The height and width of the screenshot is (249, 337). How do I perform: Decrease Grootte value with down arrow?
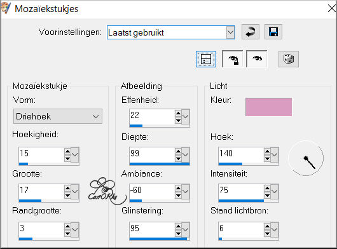coord(67,196)
